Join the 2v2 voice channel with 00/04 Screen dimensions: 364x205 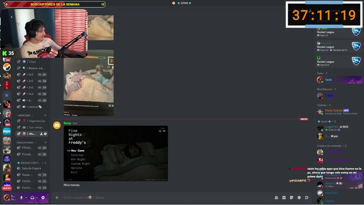tap(32, 81)
